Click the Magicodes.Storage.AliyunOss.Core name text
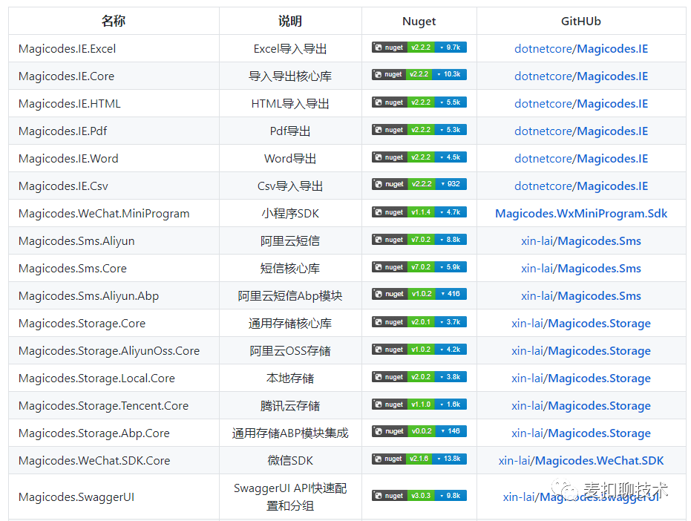The image size is (691, 521). [109, 351]
